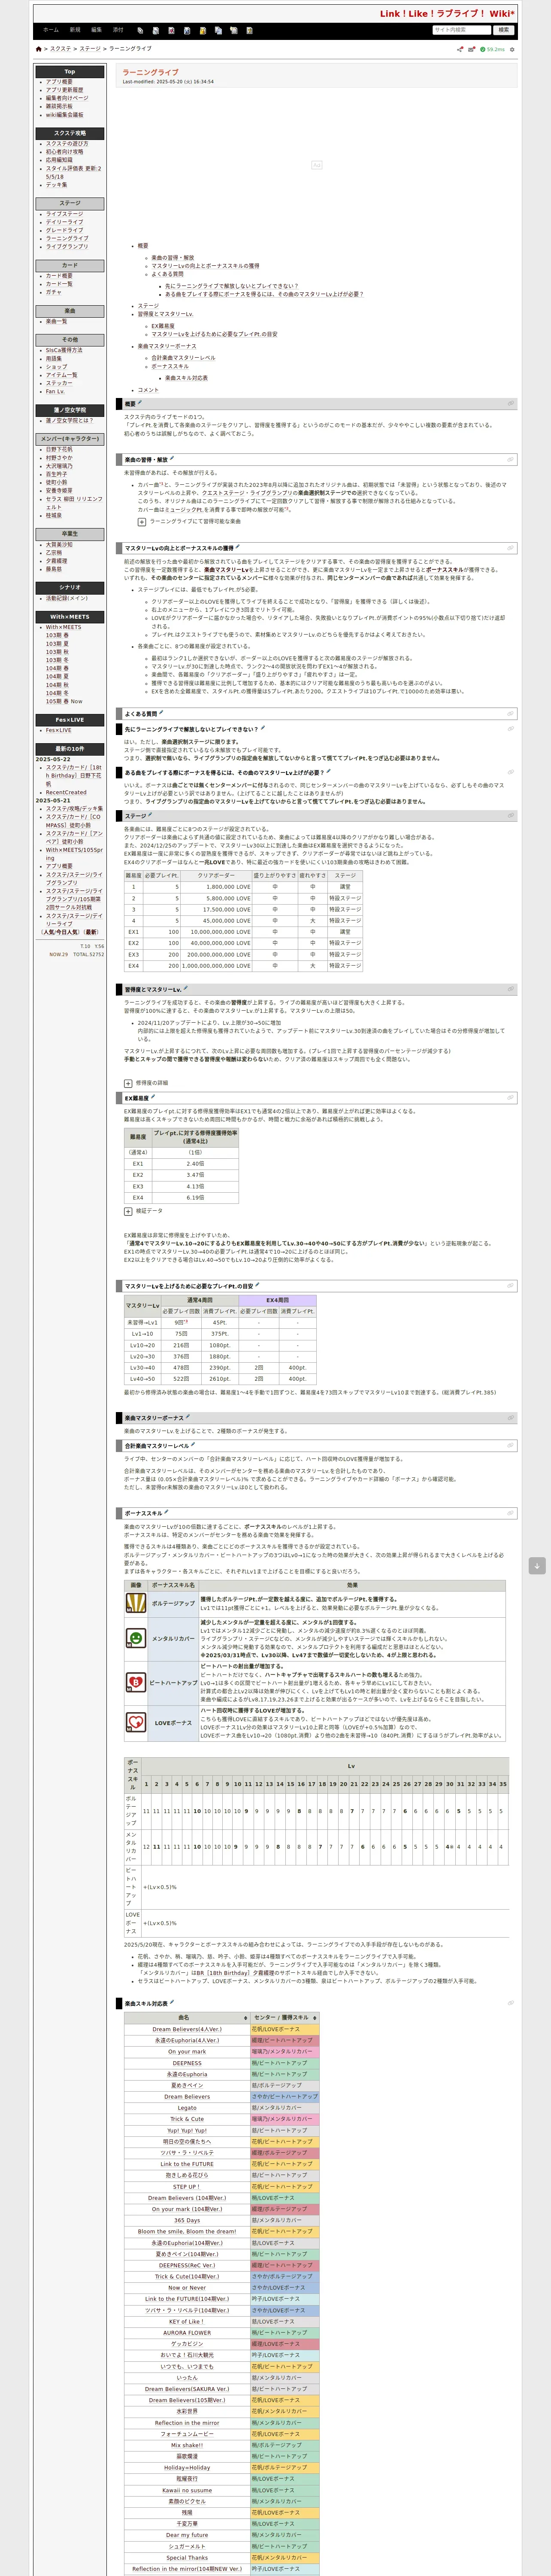
Task: Open 日野下花帆 in the member sidebar list
Action: [59, 449]
